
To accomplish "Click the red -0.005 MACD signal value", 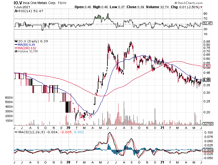I will pos(65,132).
